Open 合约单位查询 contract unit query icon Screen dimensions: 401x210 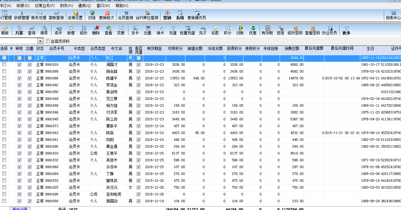147,15
